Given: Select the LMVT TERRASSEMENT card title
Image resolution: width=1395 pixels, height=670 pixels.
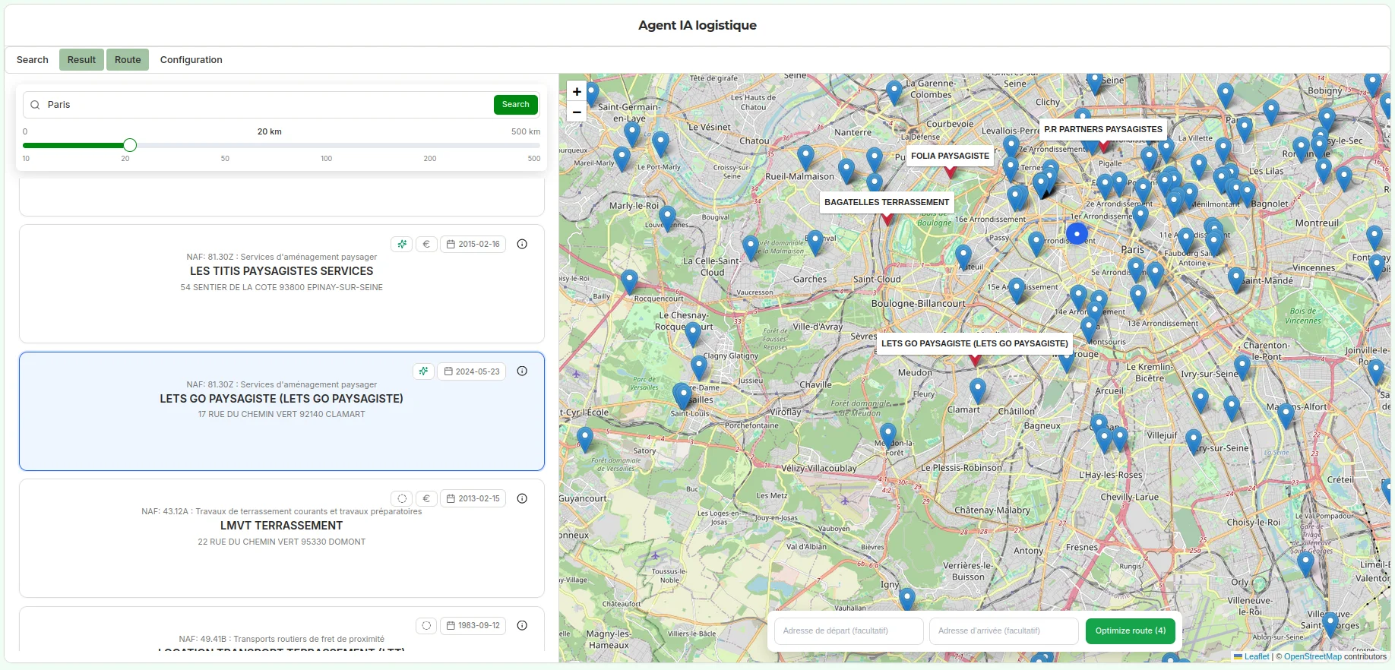Looking at the screenshot, I should point(282,526).
